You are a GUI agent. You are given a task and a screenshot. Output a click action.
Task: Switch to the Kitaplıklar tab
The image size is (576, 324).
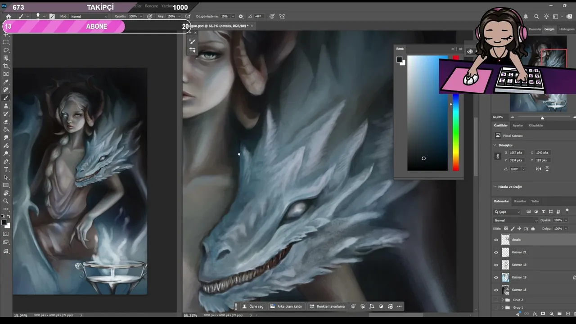(536, 126)
